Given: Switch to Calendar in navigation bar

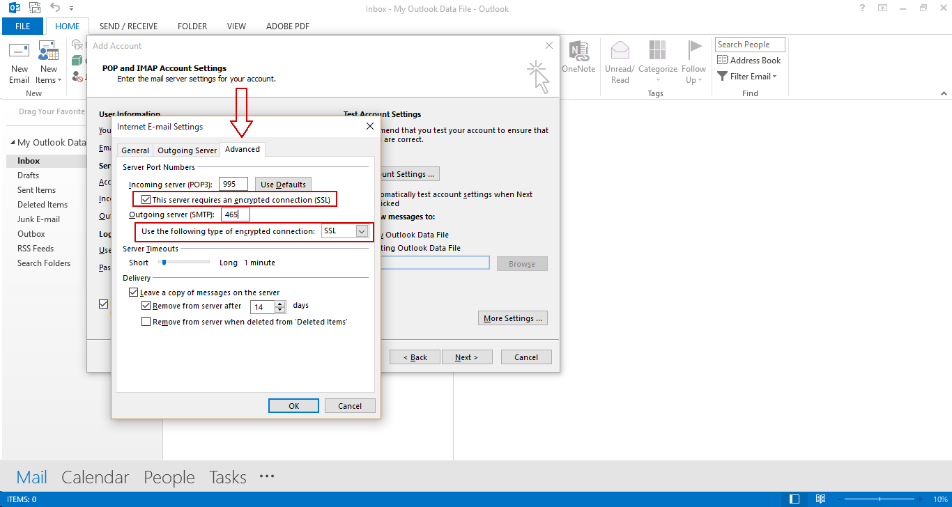Looking at the screenshot, I should 95,477.
